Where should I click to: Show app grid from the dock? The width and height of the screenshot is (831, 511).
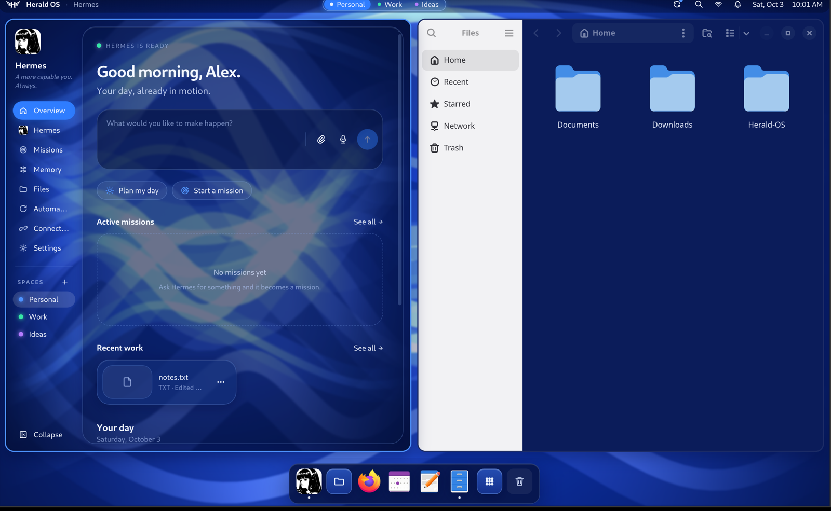(x=489, y=481)
